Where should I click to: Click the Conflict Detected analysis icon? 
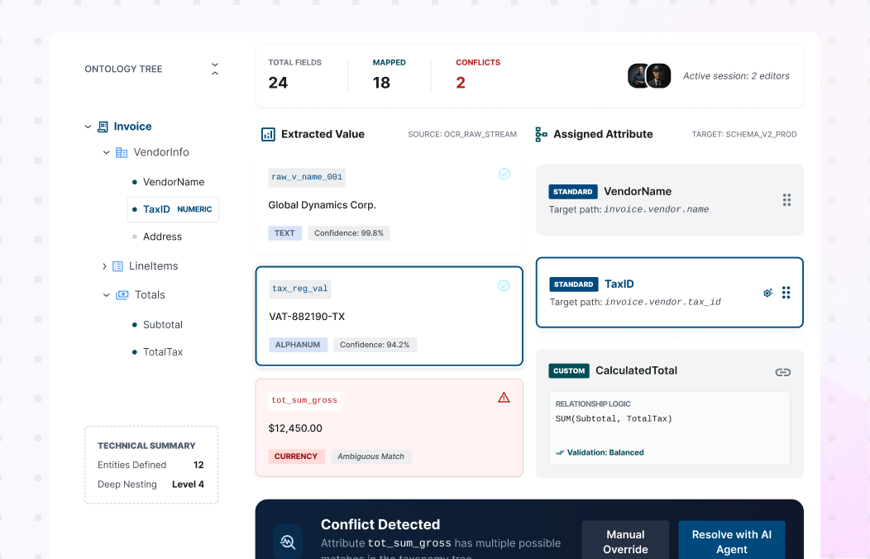pos(288,542)
